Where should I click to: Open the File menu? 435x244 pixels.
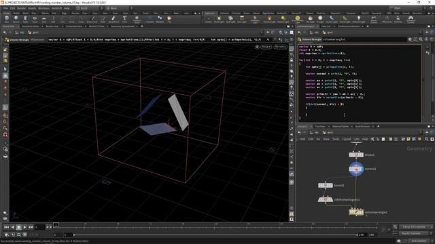(5, 8)
